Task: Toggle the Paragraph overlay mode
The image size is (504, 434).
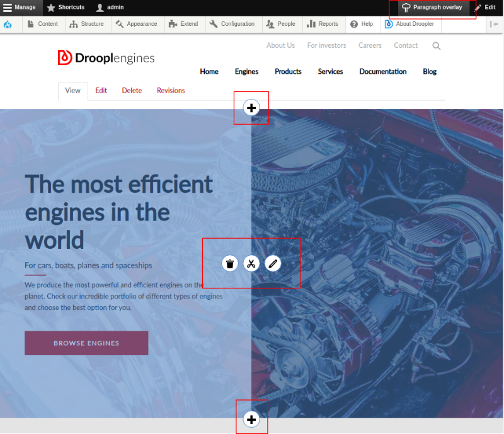Action: pyautogui.click(x=432, y=8)
